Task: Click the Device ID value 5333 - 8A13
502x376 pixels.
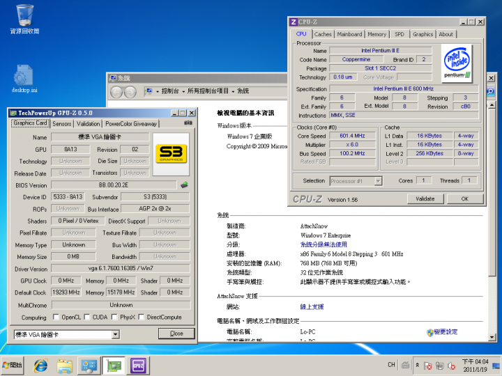Action: point(68,196)
